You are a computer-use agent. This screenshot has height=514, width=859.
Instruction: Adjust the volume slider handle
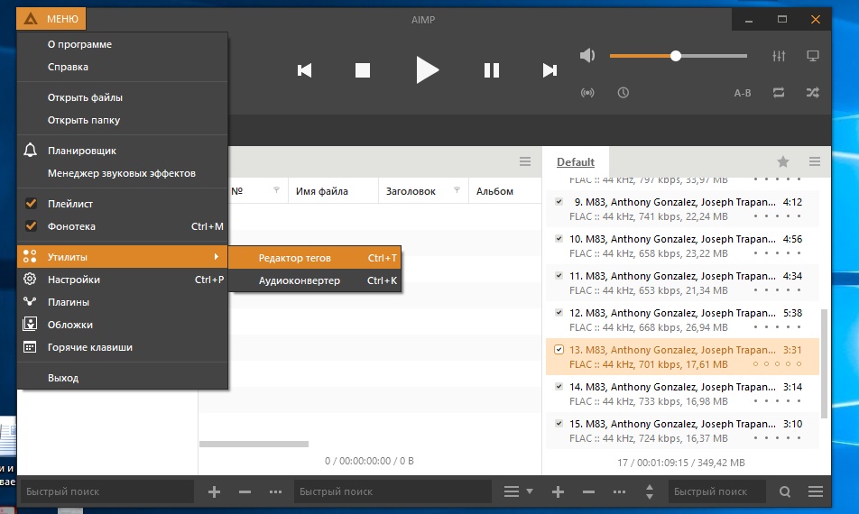tap(675, 56)
